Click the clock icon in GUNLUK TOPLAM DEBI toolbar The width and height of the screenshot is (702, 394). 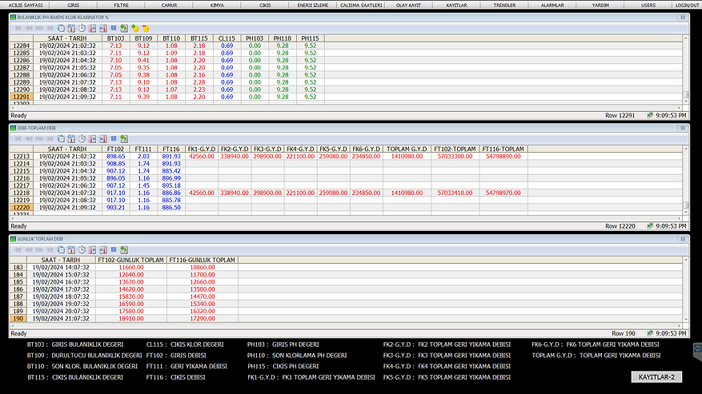[82, 249]
